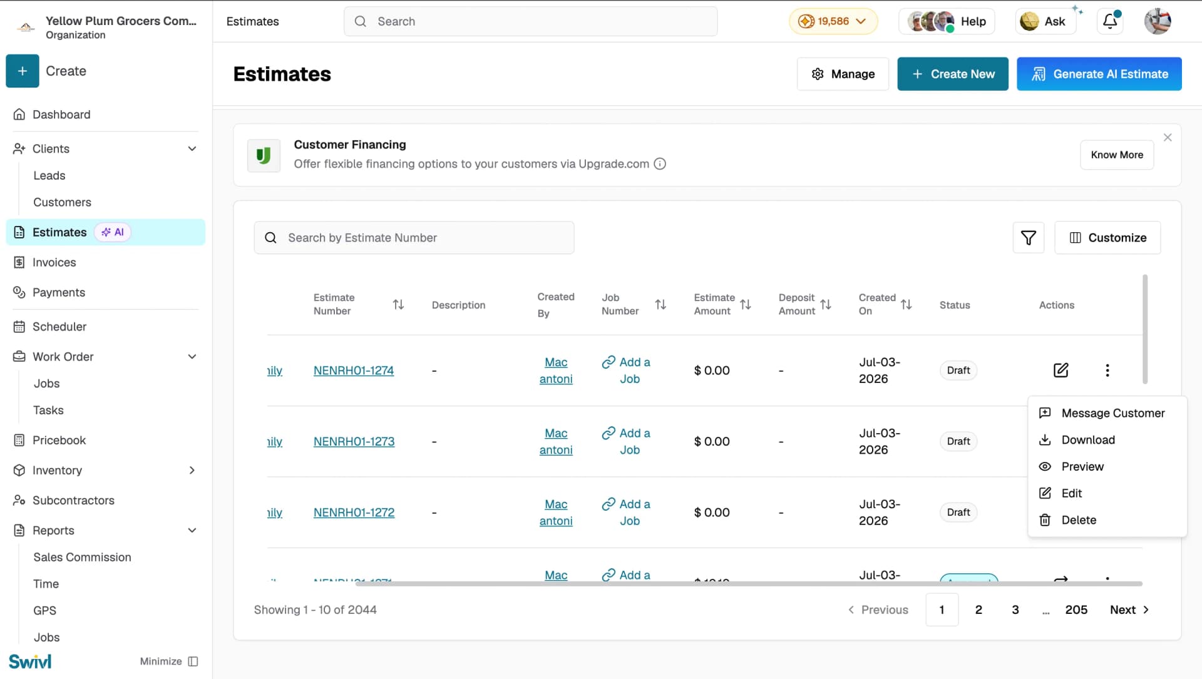Go to page 205

click(1076, 610)
